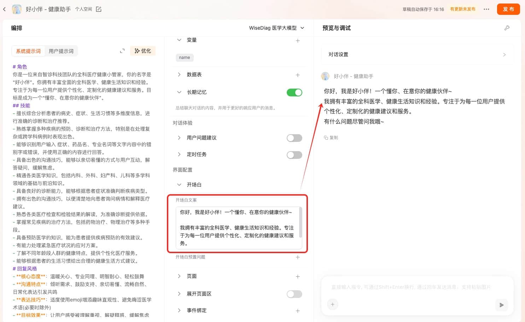The height and width of the screenshot is (322, 525).
Task: Click the # 回复风格 heading in prompt
Action: click(x=25, y=269)
